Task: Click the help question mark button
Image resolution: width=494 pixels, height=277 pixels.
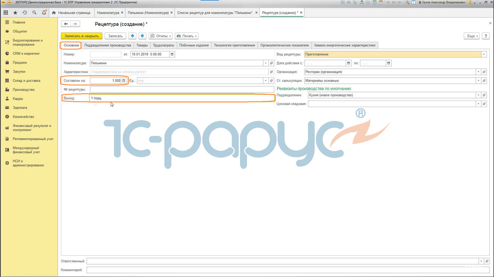Action: (x=486, y=36)
